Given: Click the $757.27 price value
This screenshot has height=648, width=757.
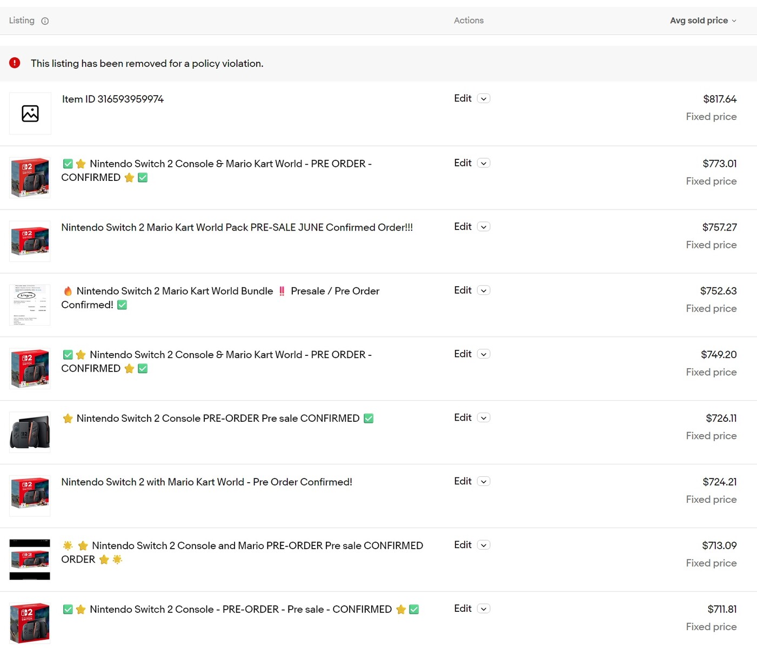Looking at the screenshot, I should (x=720, y=227).
